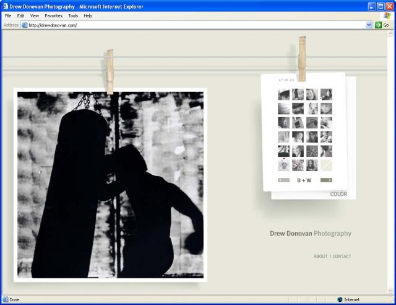Select the first thumbnail in the top row
Viewport: 396px width, 305px height.
[x=283, y=94]
